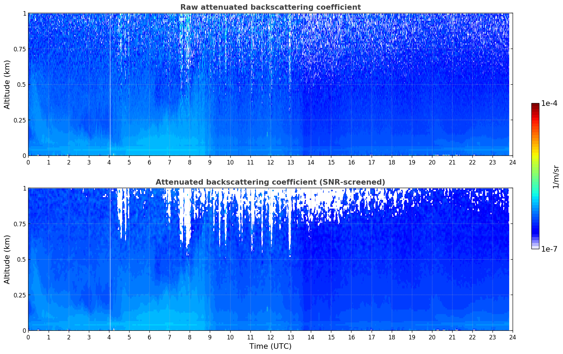The image size is (563, 354).
Task: Click the colorbar's "1e-7" minimum label
Action: click(x=549, y=249)
